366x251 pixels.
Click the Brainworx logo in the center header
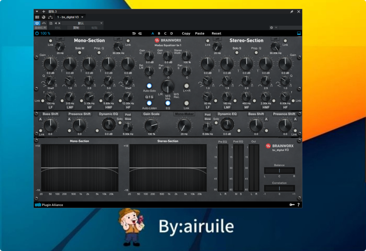[x=168, y=40]
